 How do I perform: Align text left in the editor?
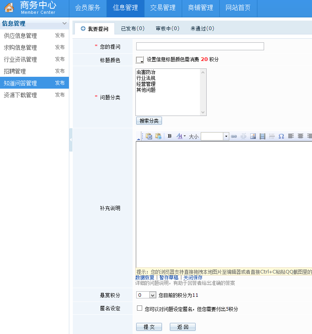pyautogui.click(x=291, y=136)
